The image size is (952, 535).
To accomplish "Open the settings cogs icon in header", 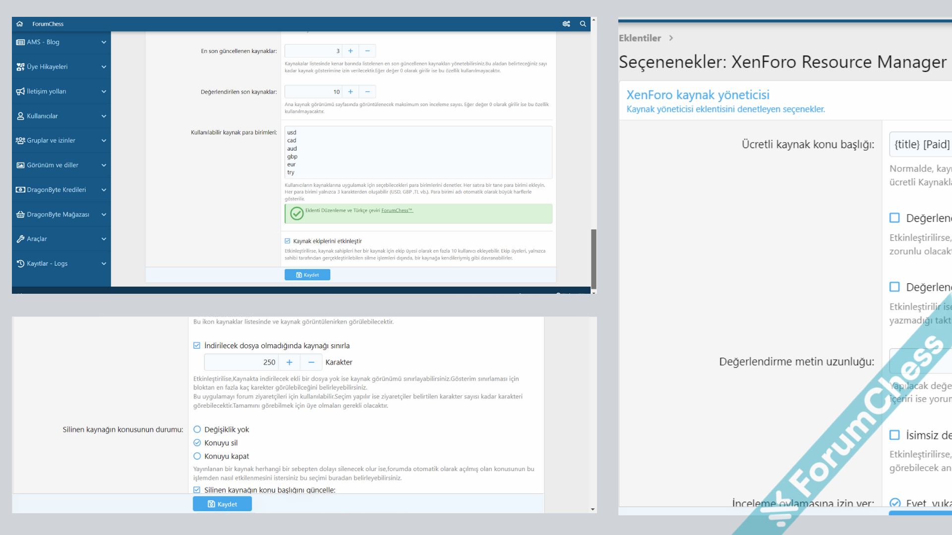I will (566, 24).
